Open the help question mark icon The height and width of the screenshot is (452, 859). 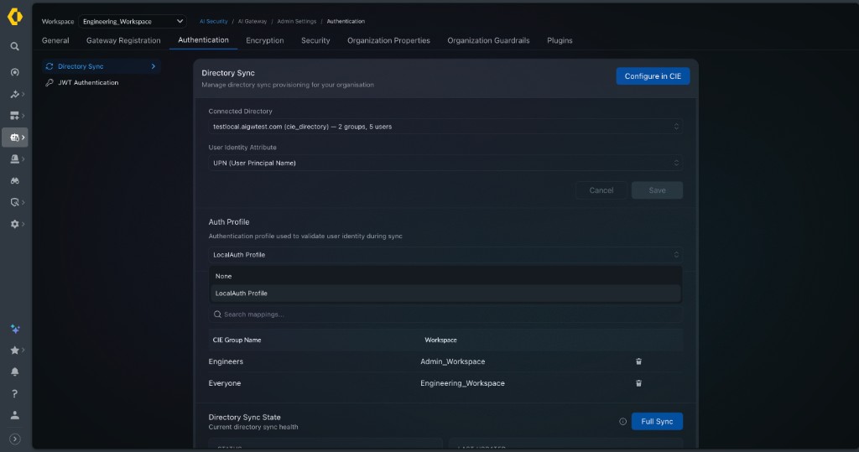pyautogui.click(x=15, y=393)
